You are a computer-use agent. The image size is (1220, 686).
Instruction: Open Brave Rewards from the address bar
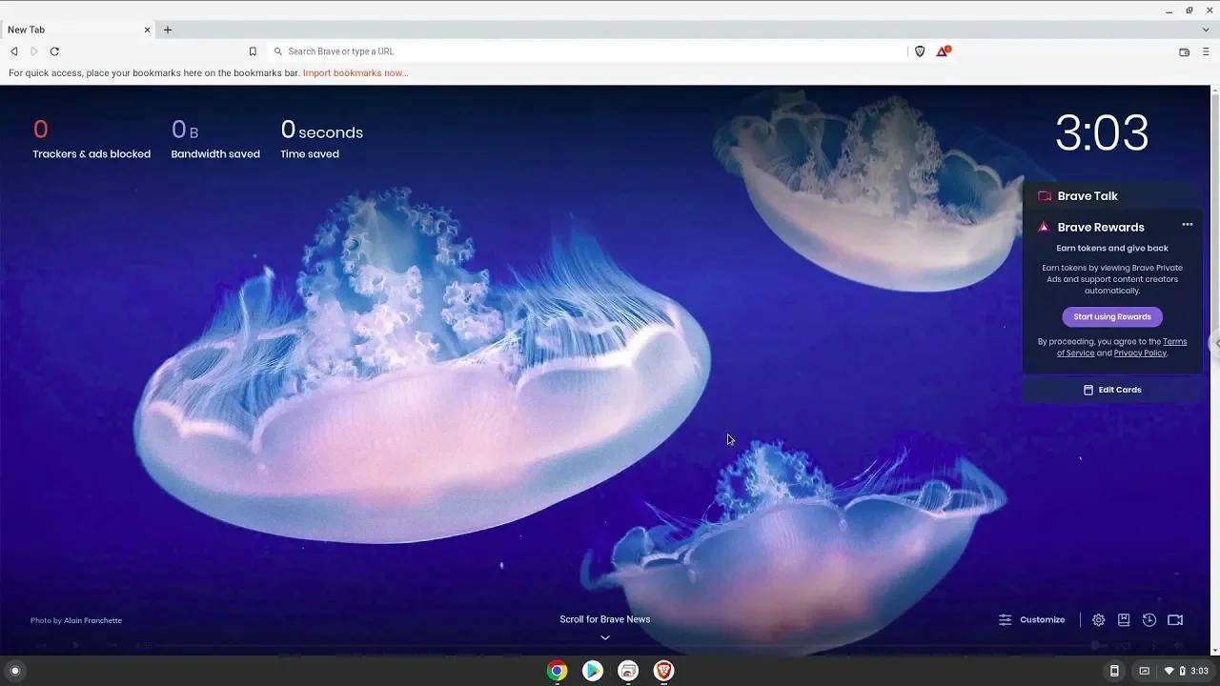(x=942, y=50)
